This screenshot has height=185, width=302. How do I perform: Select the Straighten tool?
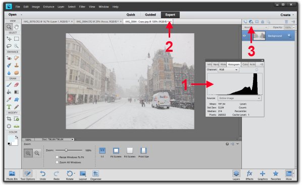click(17, 126)
